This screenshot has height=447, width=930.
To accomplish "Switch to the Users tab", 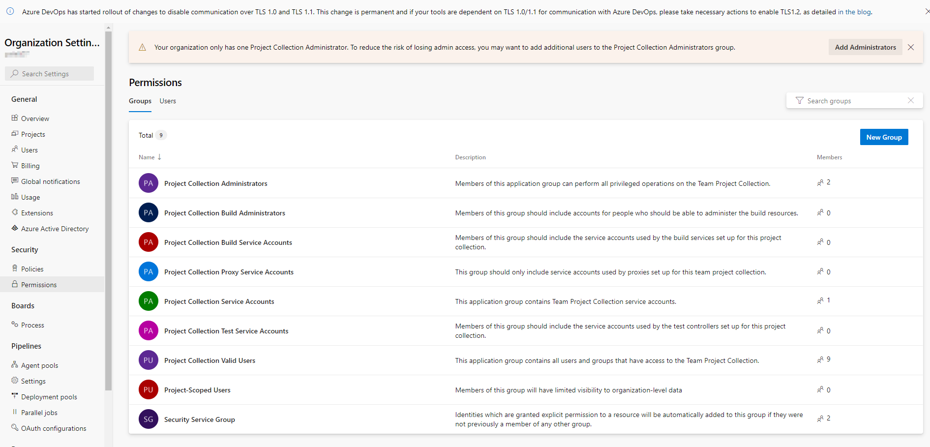I will pyautogui.click(x=168, y=101).
